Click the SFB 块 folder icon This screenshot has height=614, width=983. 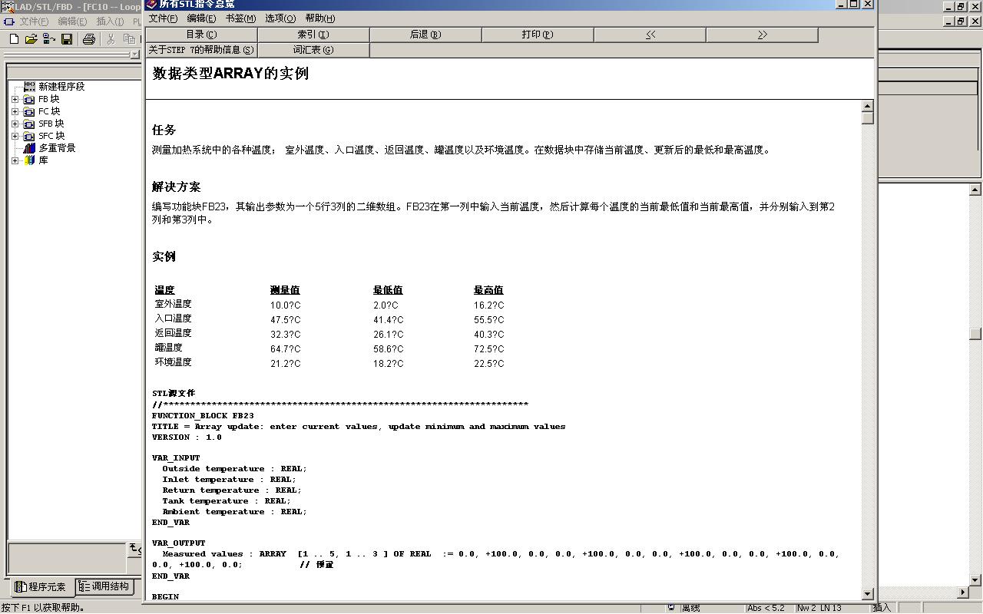(29, 124)
